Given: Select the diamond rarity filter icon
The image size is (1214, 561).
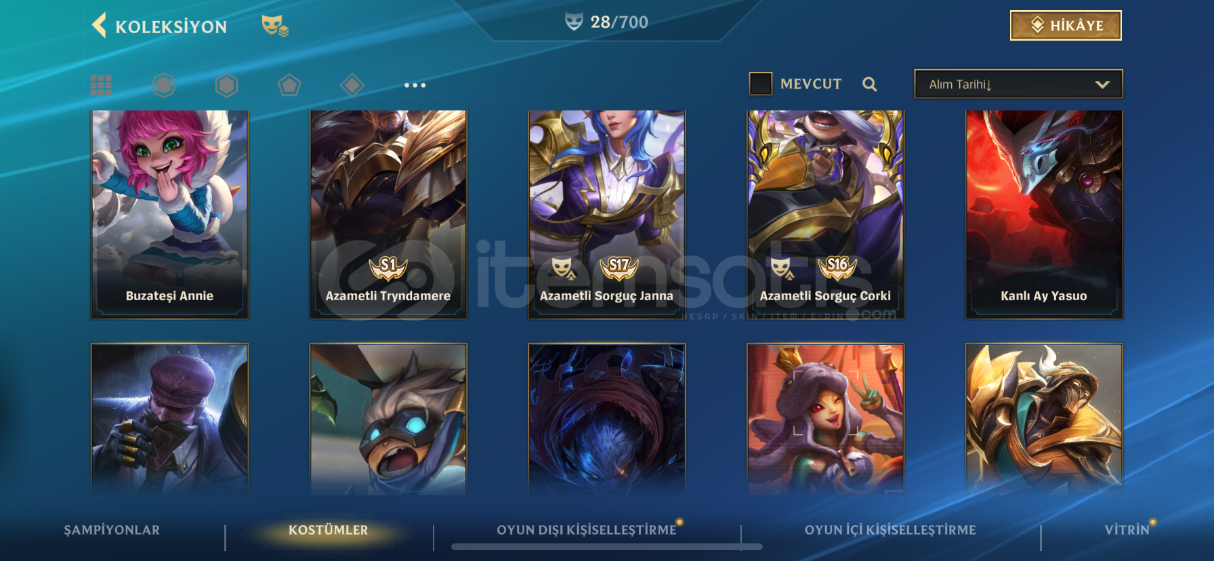Looking at the screenshot, I should point(352,85).
